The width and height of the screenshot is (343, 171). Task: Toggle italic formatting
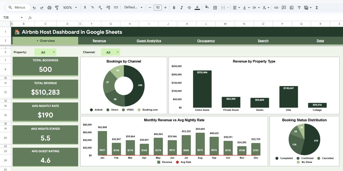click(181, 7)
